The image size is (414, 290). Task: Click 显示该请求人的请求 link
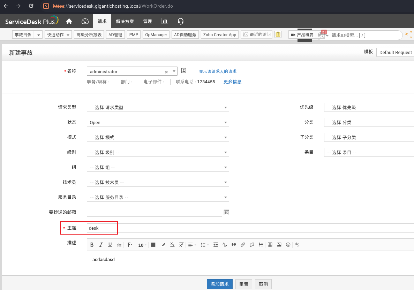[218, 71]
